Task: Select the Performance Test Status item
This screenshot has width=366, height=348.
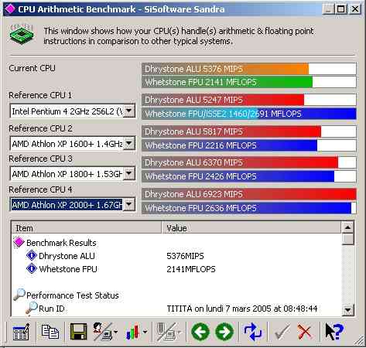Action: coord(73,295)
